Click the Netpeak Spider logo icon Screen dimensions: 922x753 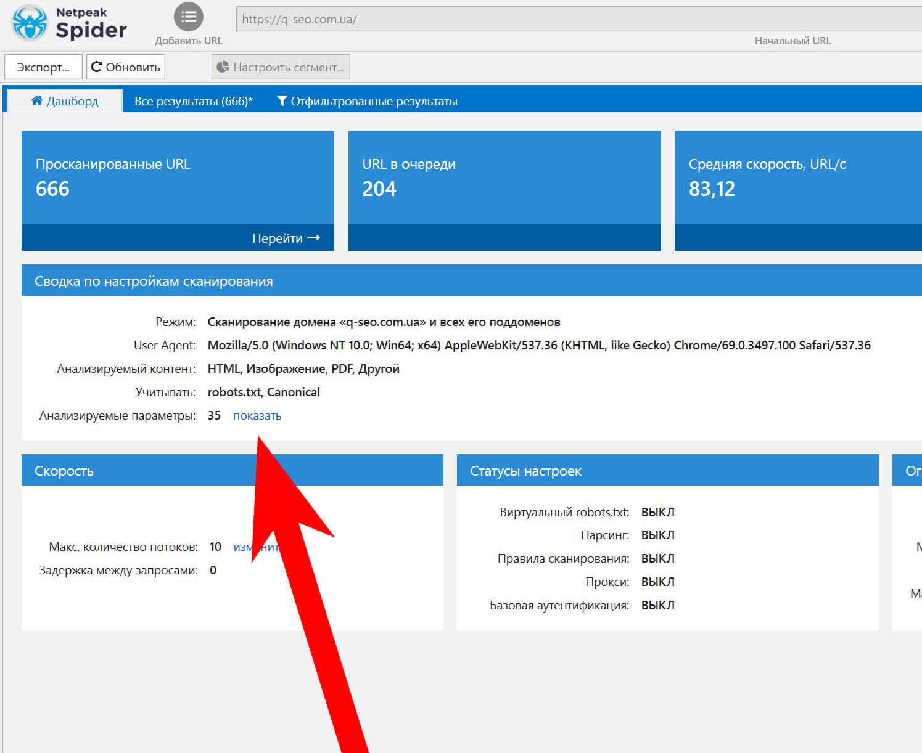click(x=30, y=23)
